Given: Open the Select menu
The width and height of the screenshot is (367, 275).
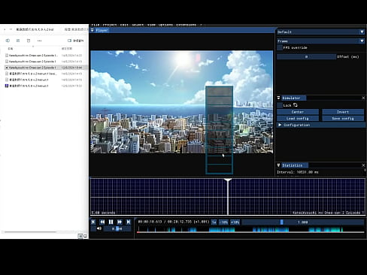Looking at the screenshot, I should (x=138, y=25).
